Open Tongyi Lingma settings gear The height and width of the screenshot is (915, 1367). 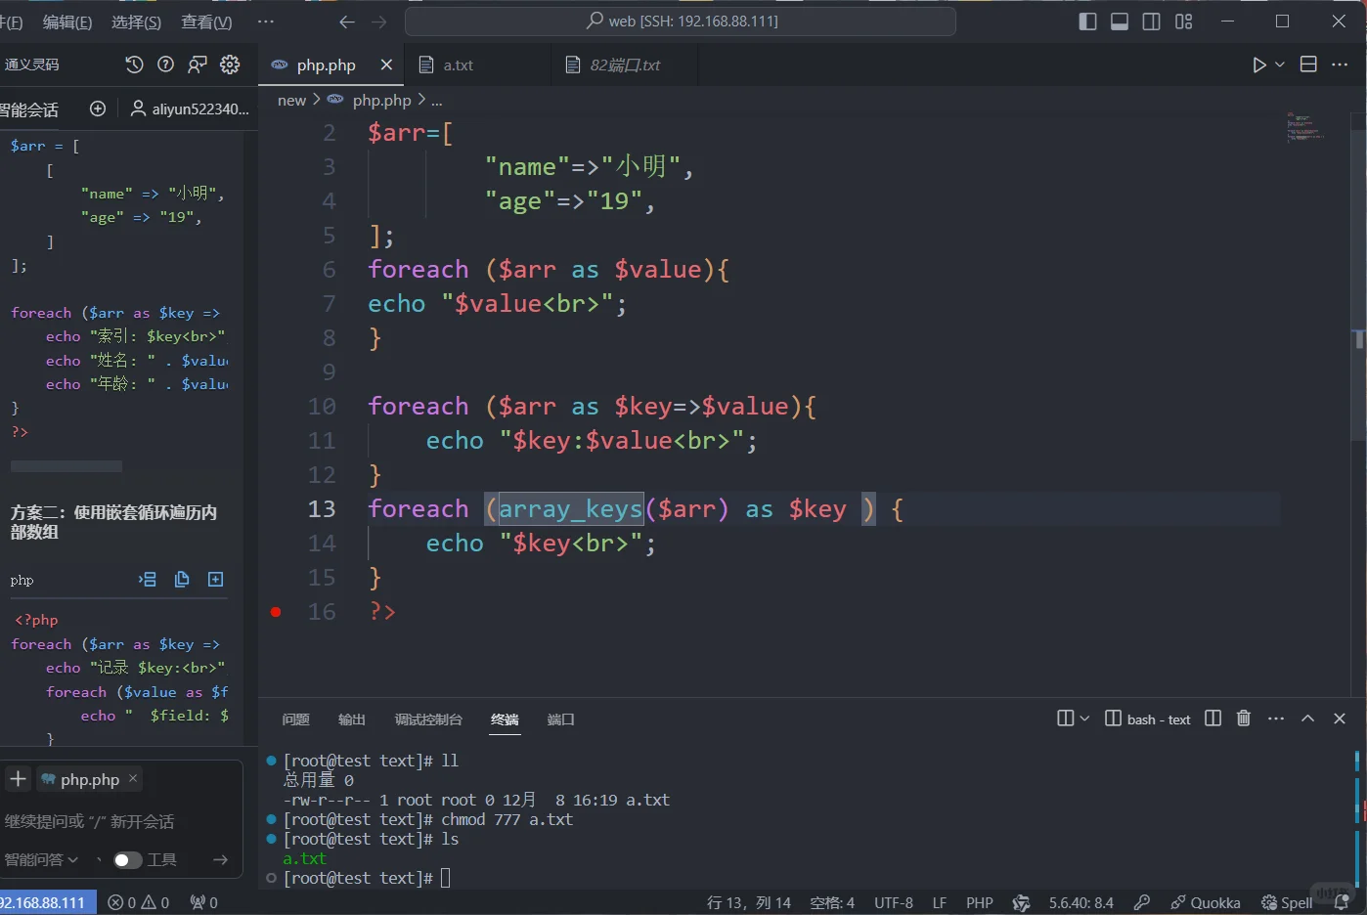[x=230, y=65]
